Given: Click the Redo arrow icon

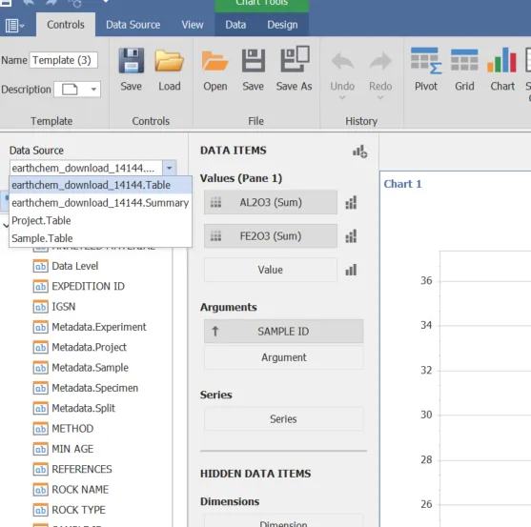Looking at the screenshot, I should coord(380,61).
